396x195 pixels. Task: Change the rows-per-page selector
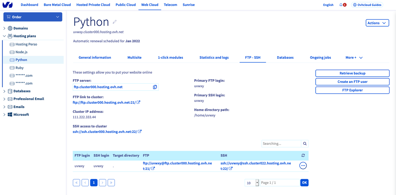(252, 183)
